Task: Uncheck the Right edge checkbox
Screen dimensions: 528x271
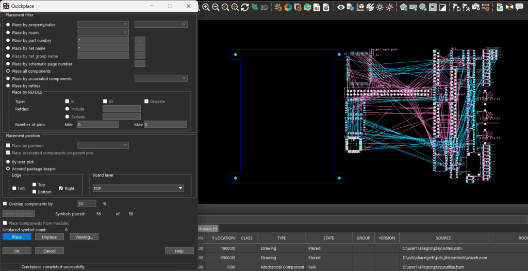Action: (61, 189)
